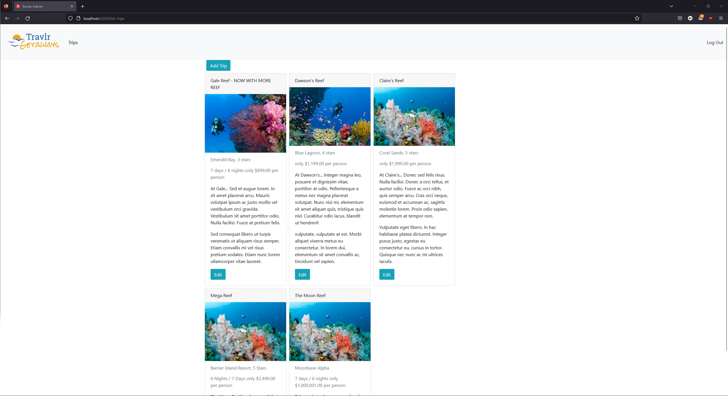728x396 pixels.
Task: Click the 'Moonbase Alpha' resort text
Action: pos(312,368)
